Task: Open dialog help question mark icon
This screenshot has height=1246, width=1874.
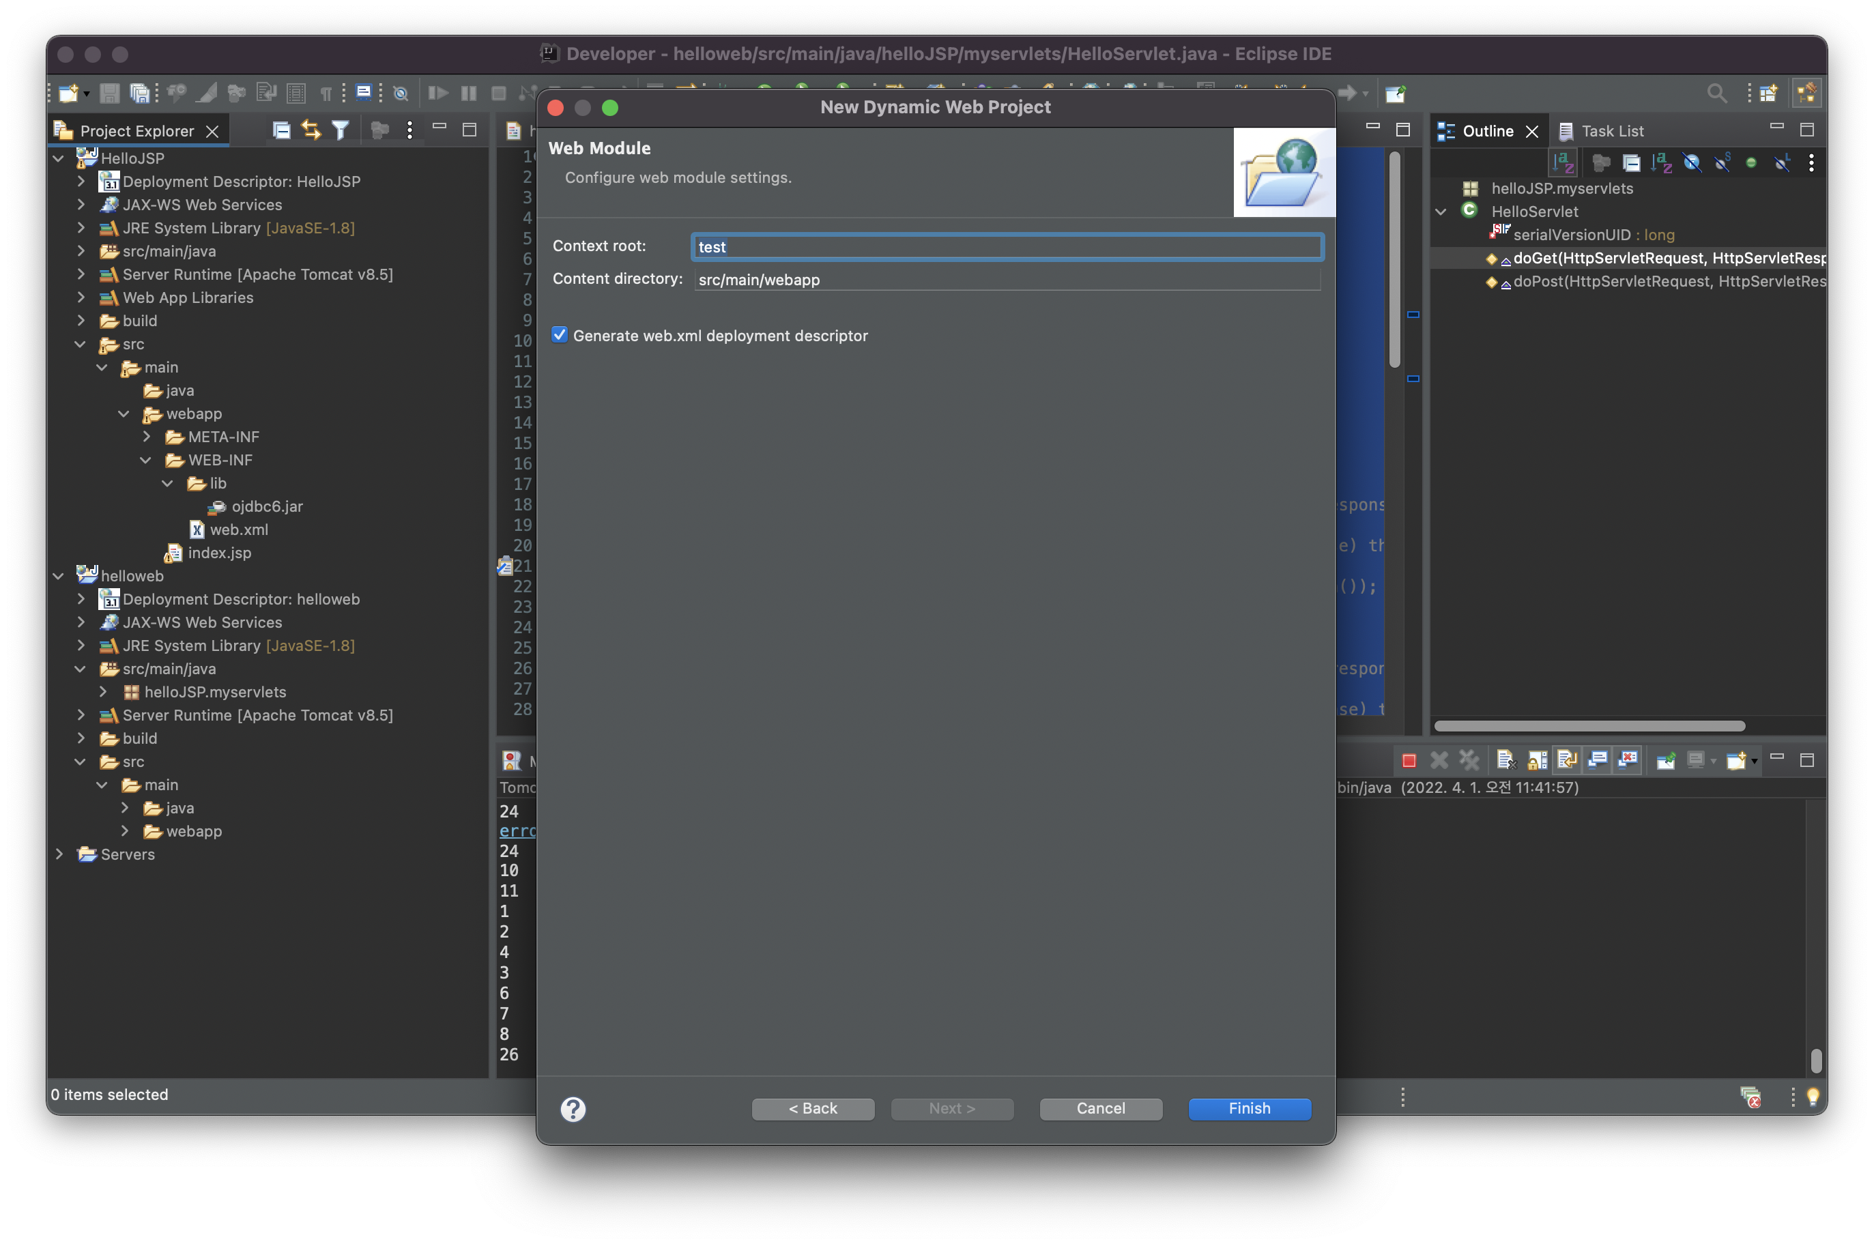Action: 572,1109
